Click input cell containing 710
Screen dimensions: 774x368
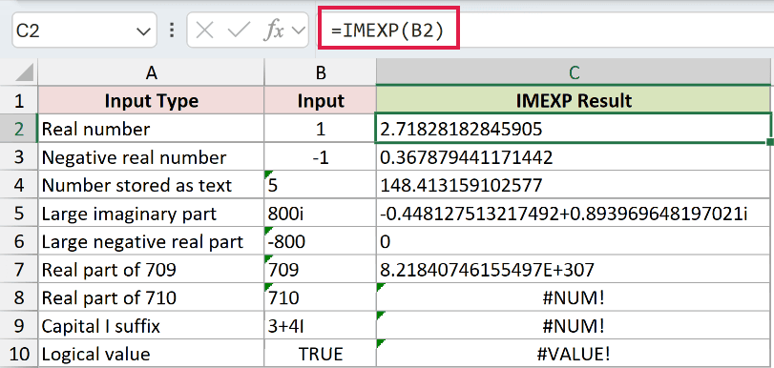[x=321, y=298]
